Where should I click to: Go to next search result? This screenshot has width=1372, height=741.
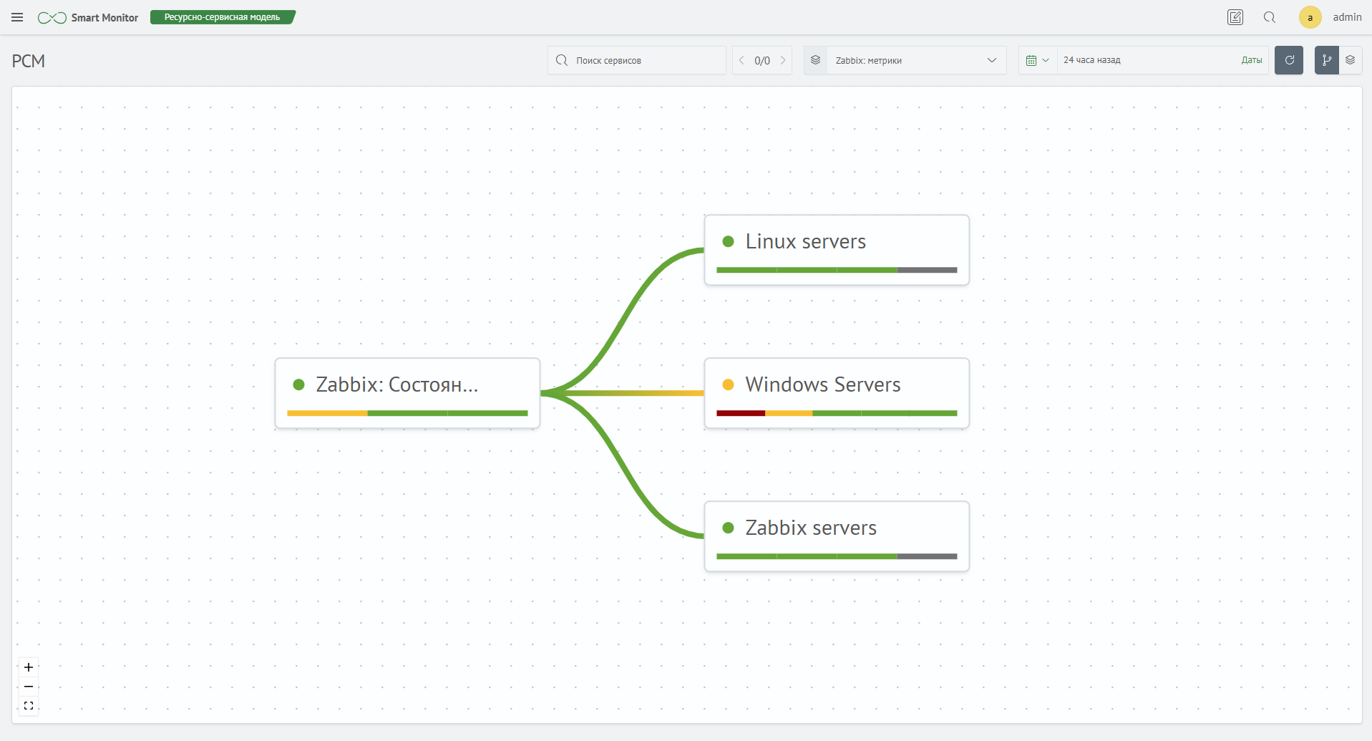(783, 60)
